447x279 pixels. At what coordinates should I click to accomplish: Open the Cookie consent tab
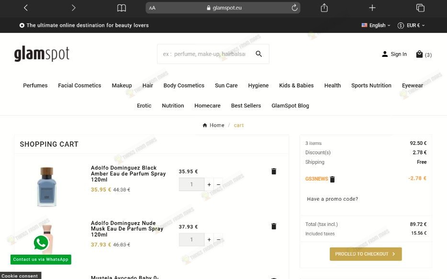pyautogui.click(x=20, y=276)
